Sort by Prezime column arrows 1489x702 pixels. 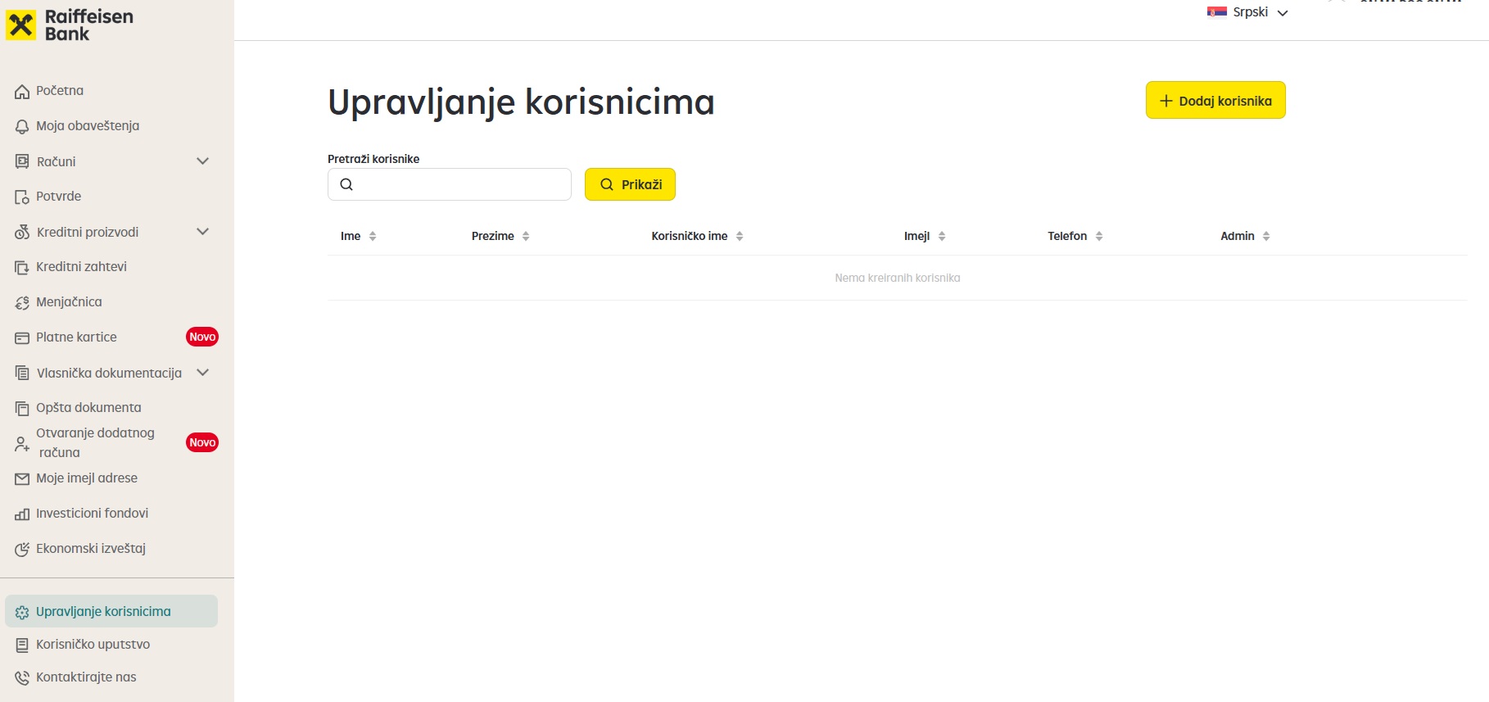tap(526, 236)
